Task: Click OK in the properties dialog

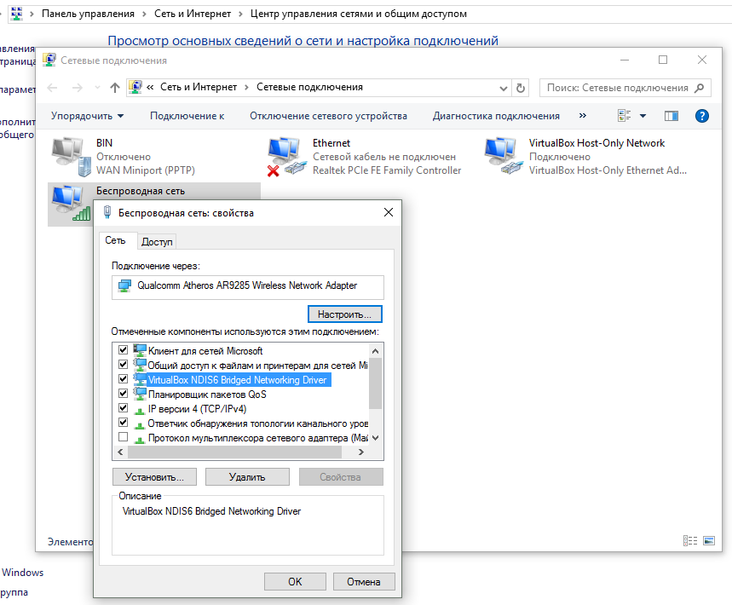Action: (295, 582)
